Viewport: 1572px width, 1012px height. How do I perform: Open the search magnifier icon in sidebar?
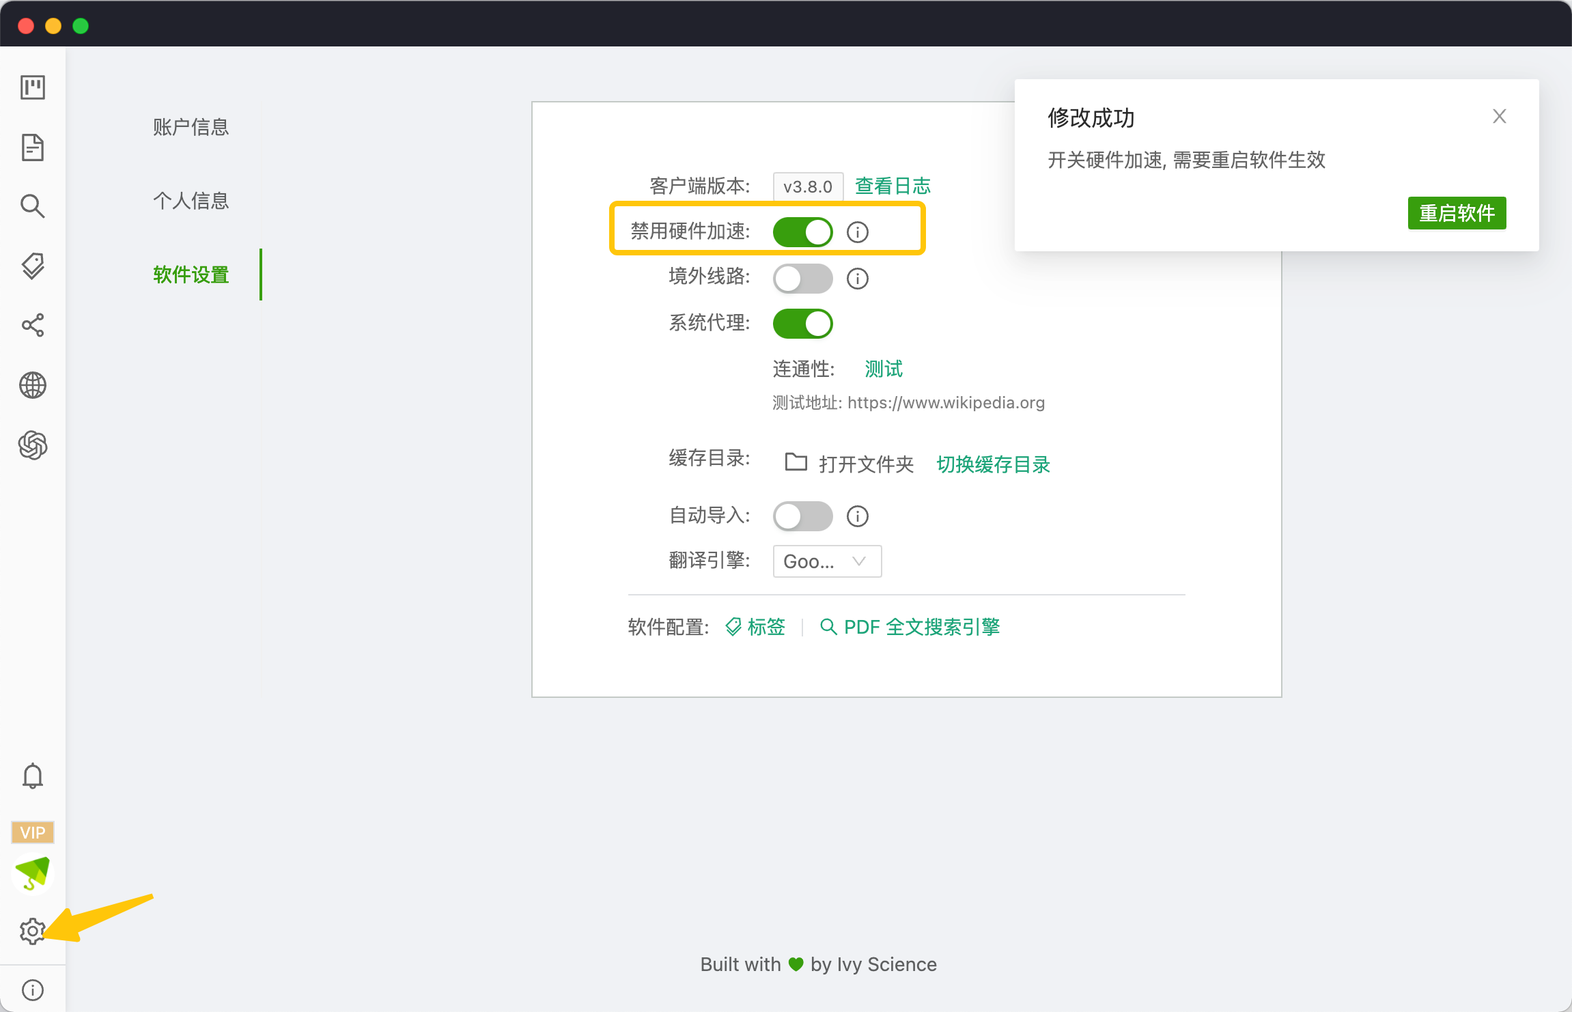click(33, 206)
